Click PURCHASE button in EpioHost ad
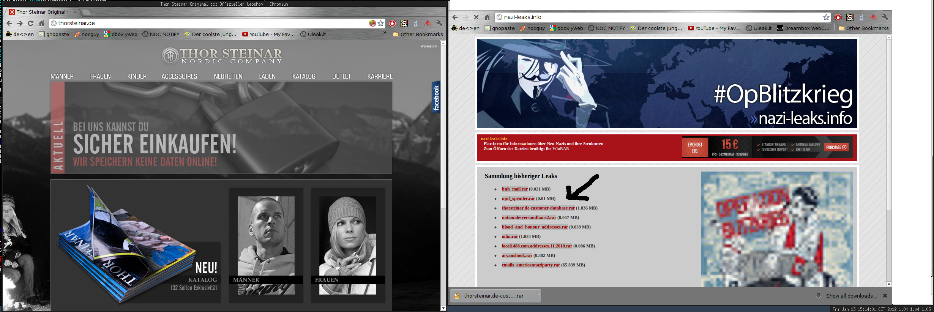Screen dimensions: 934x312 coord(836,147)
